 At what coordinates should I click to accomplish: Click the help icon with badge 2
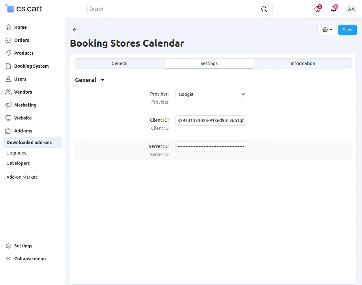coord(317,9)
